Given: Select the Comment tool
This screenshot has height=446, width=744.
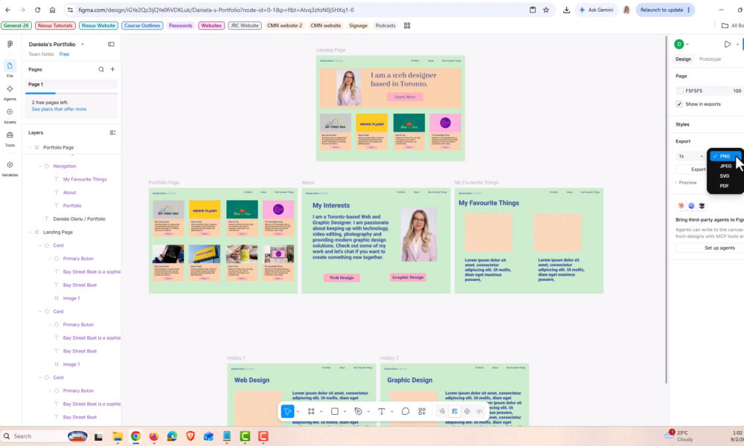Looking at the screenshot, I should click(x=405, y=411).
